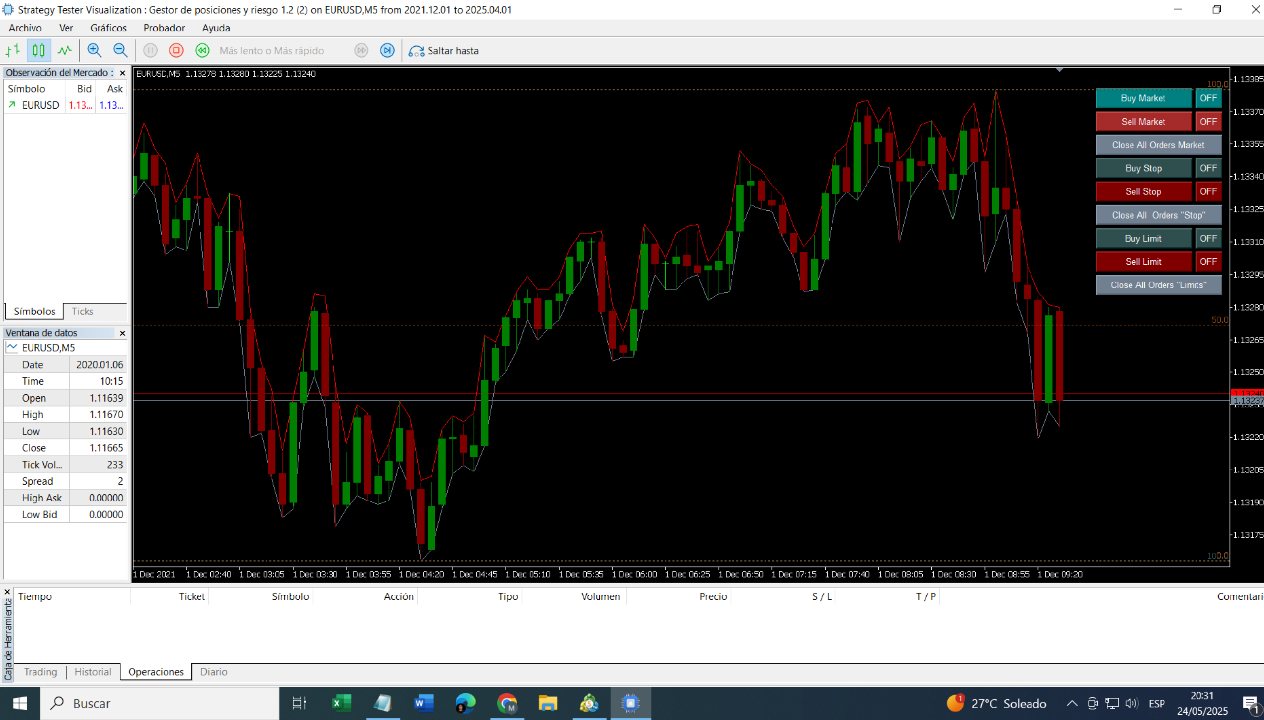
Task: Select the candlestick chart mode icon
Action: tap(38, 50)
